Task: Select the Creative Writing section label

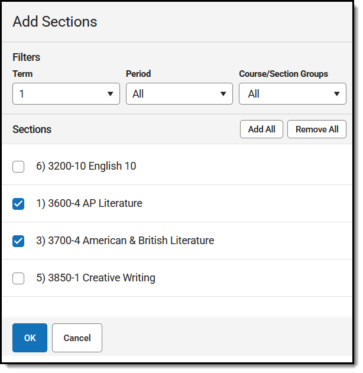Action: [x=95, y=278]
